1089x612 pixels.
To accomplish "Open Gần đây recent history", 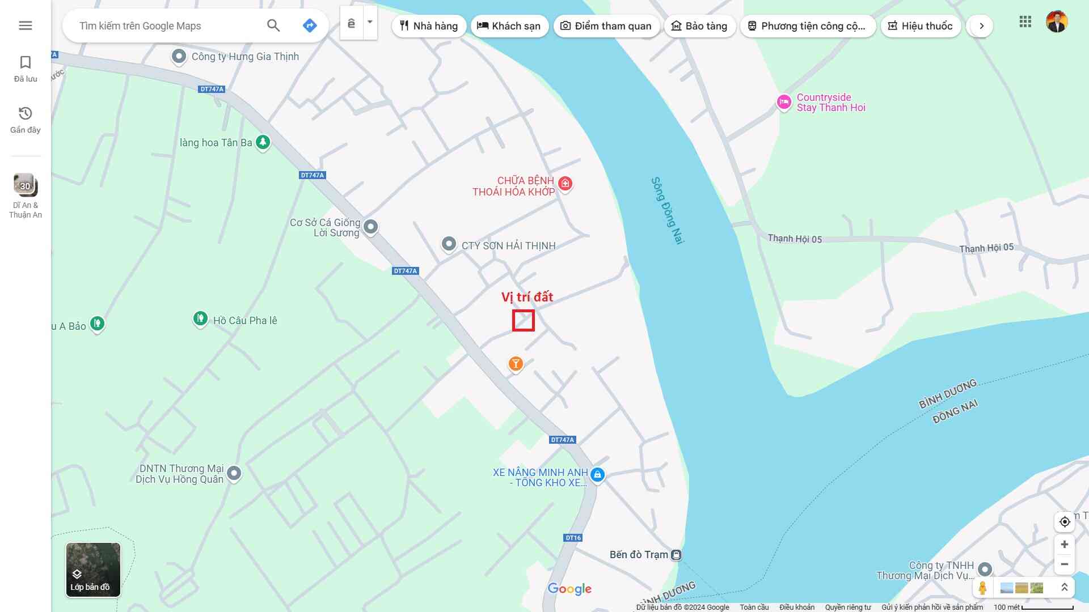I will click(x=26, y=120).
